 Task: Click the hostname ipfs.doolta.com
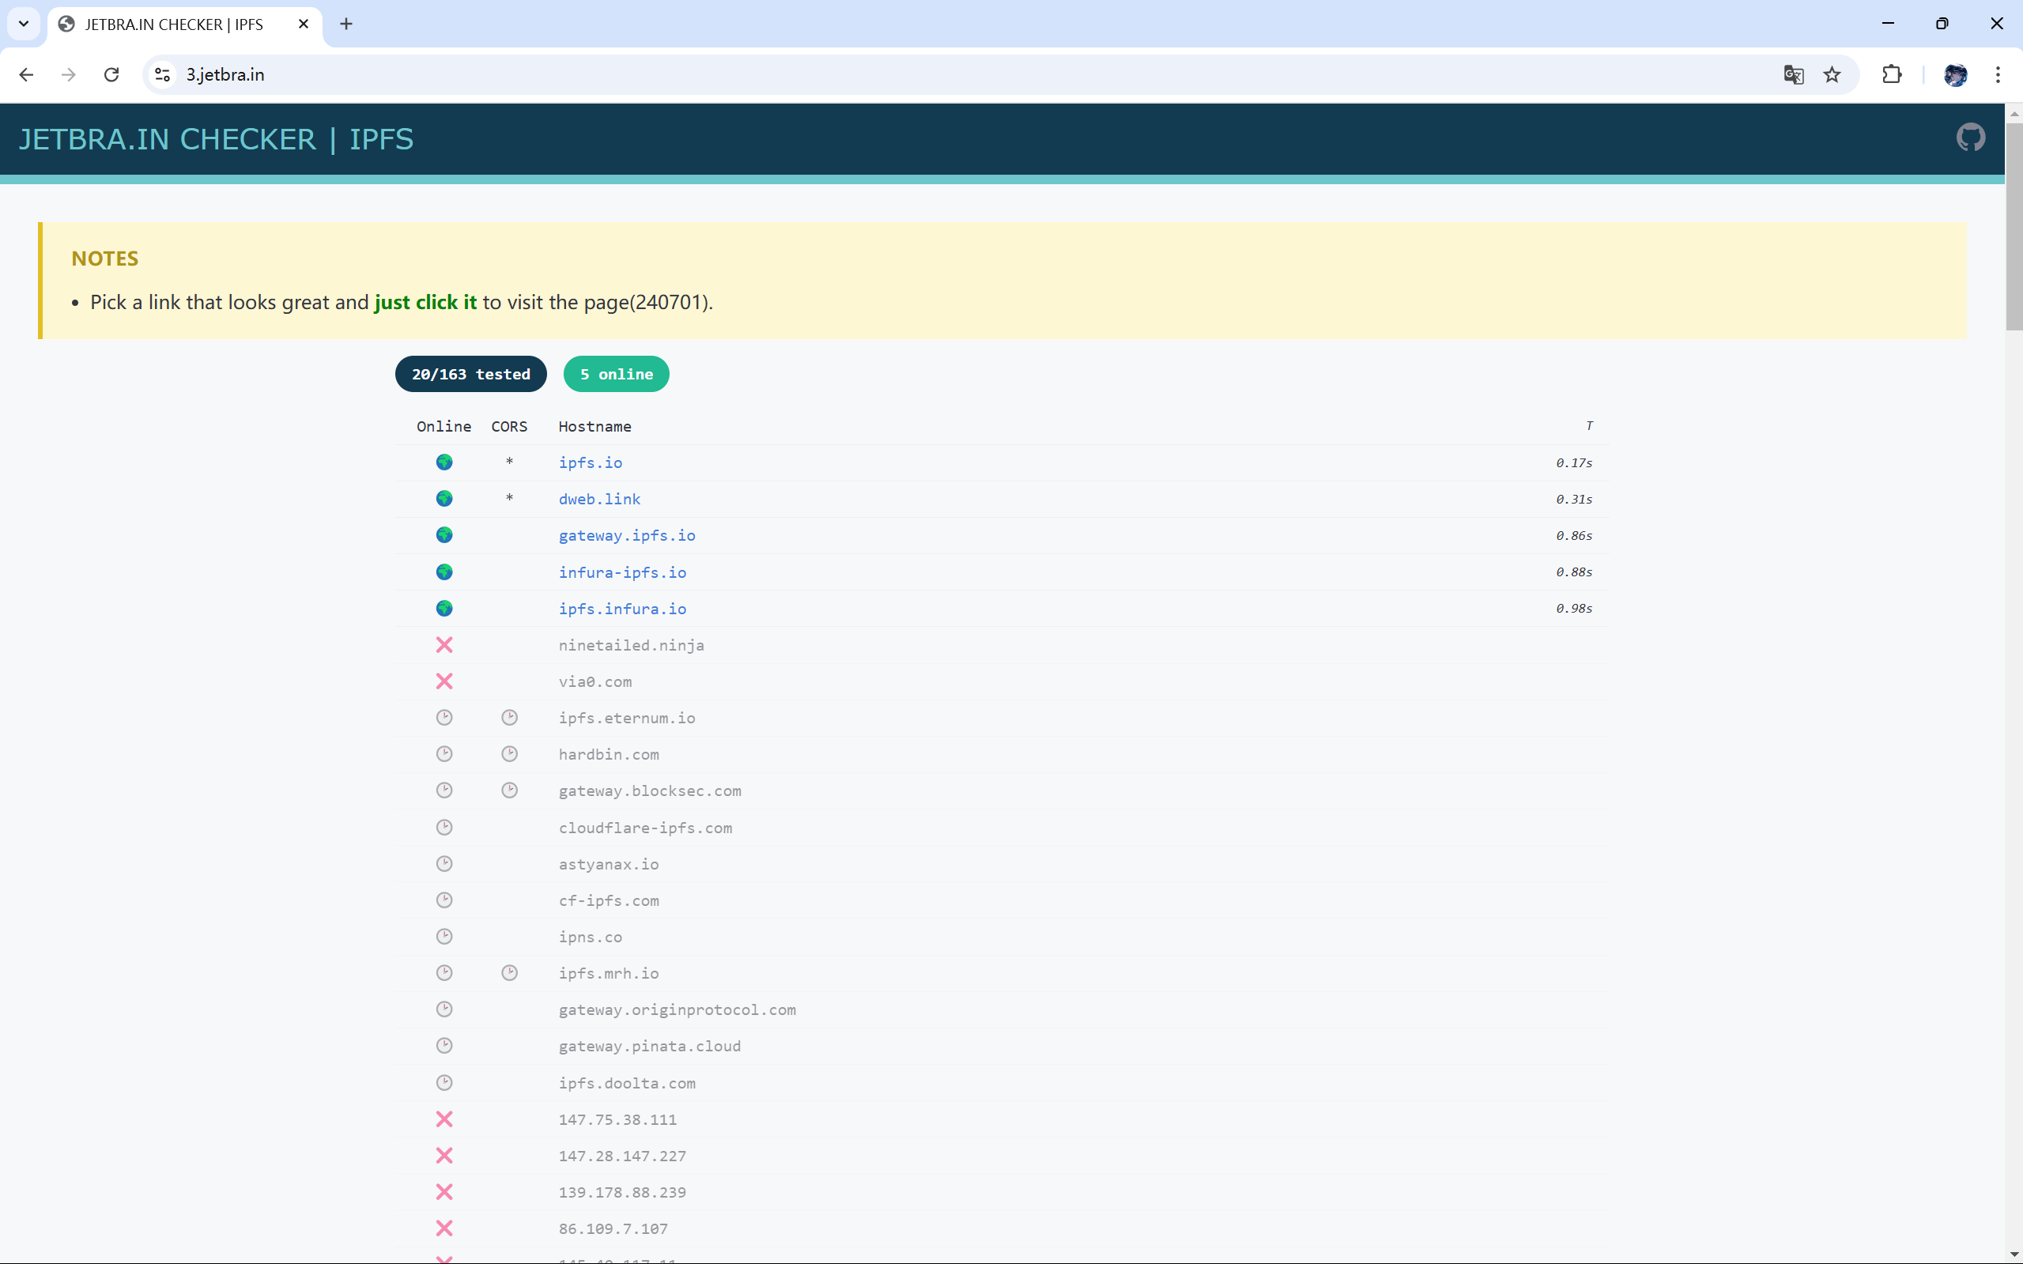[627, 1083]
